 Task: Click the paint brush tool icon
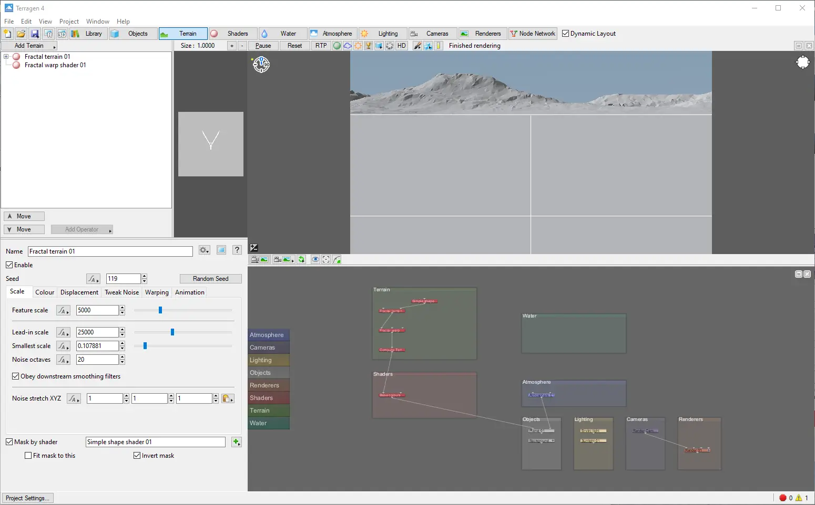pyautogui.click(x=417, y=46)
